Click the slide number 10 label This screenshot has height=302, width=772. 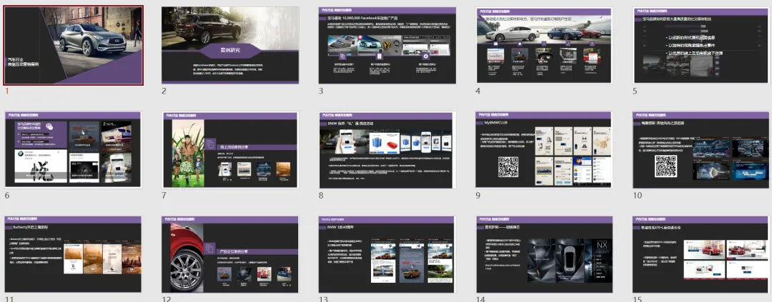pyautogui.click(x=638, y=196)
